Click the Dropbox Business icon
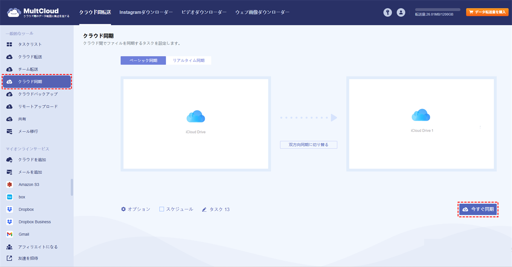 (9, 222)
